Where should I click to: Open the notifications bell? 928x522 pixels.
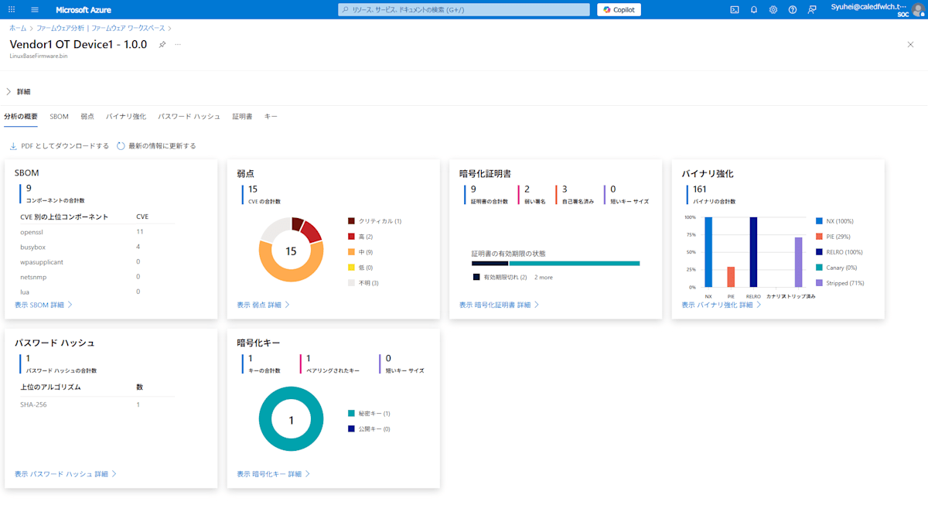(x=754, y=9)
